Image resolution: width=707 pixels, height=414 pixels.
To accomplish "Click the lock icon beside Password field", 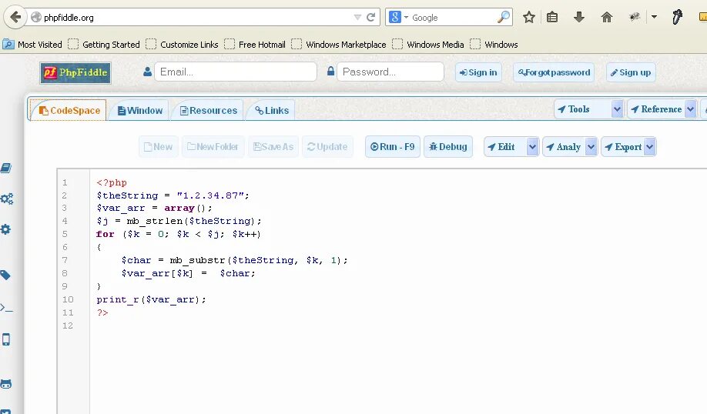I will [x=330, y=71].
